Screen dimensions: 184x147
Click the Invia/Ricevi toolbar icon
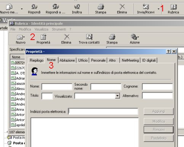pyautogui.click(x=146, y=6)
